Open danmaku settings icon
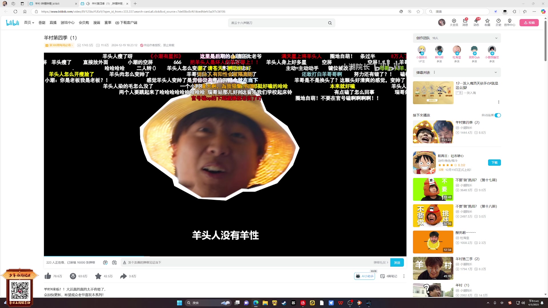Screen dimensions: 548x308 (114, 262)
